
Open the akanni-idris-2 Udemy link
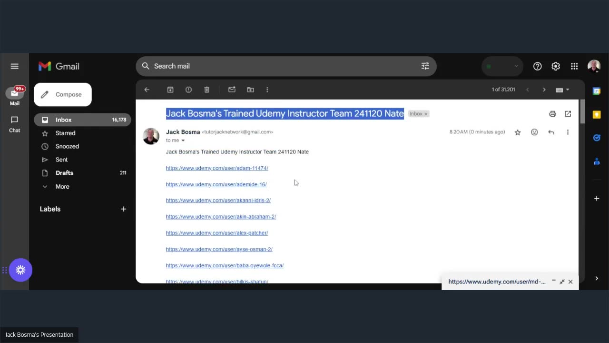tap(218, 201)
